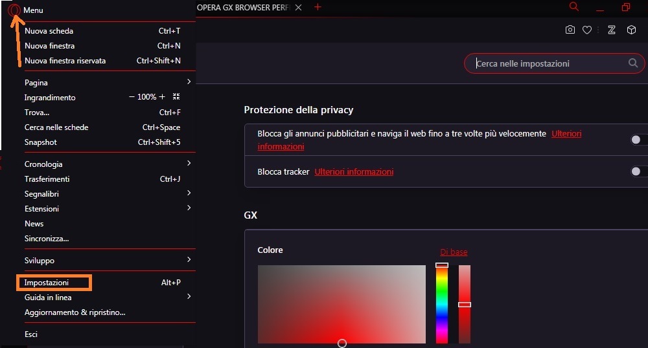Click the Opera GX logo menu icon

coord(14,10)
